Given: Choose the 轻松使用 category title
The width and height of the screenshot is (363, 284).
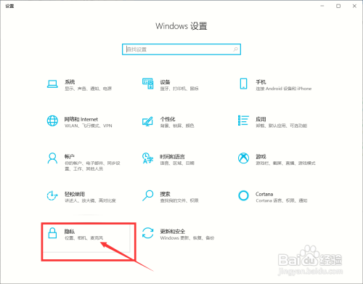Looking at the screenshot, I should [75, 194].
